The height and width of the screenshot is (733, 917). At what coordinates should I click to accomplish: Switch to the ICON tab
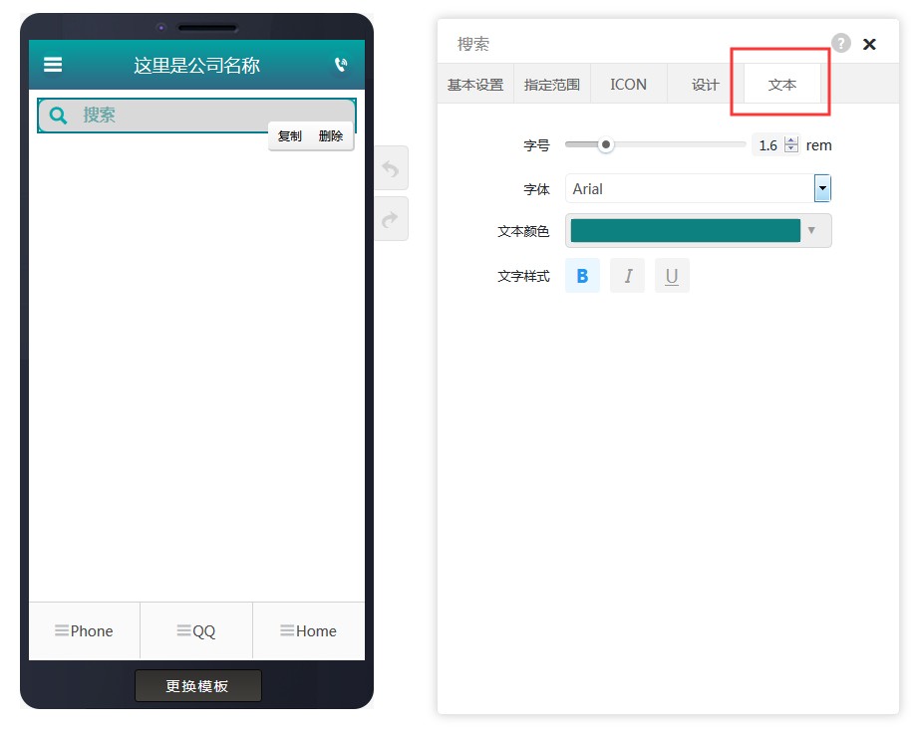pos(629,85)
